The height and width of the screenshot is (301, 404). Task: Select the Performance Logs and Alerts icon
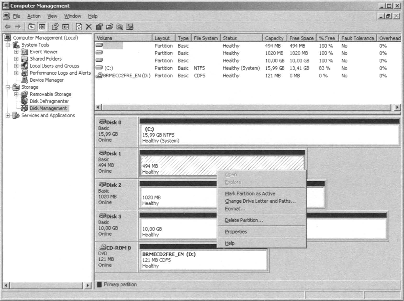tap(25, 73)
